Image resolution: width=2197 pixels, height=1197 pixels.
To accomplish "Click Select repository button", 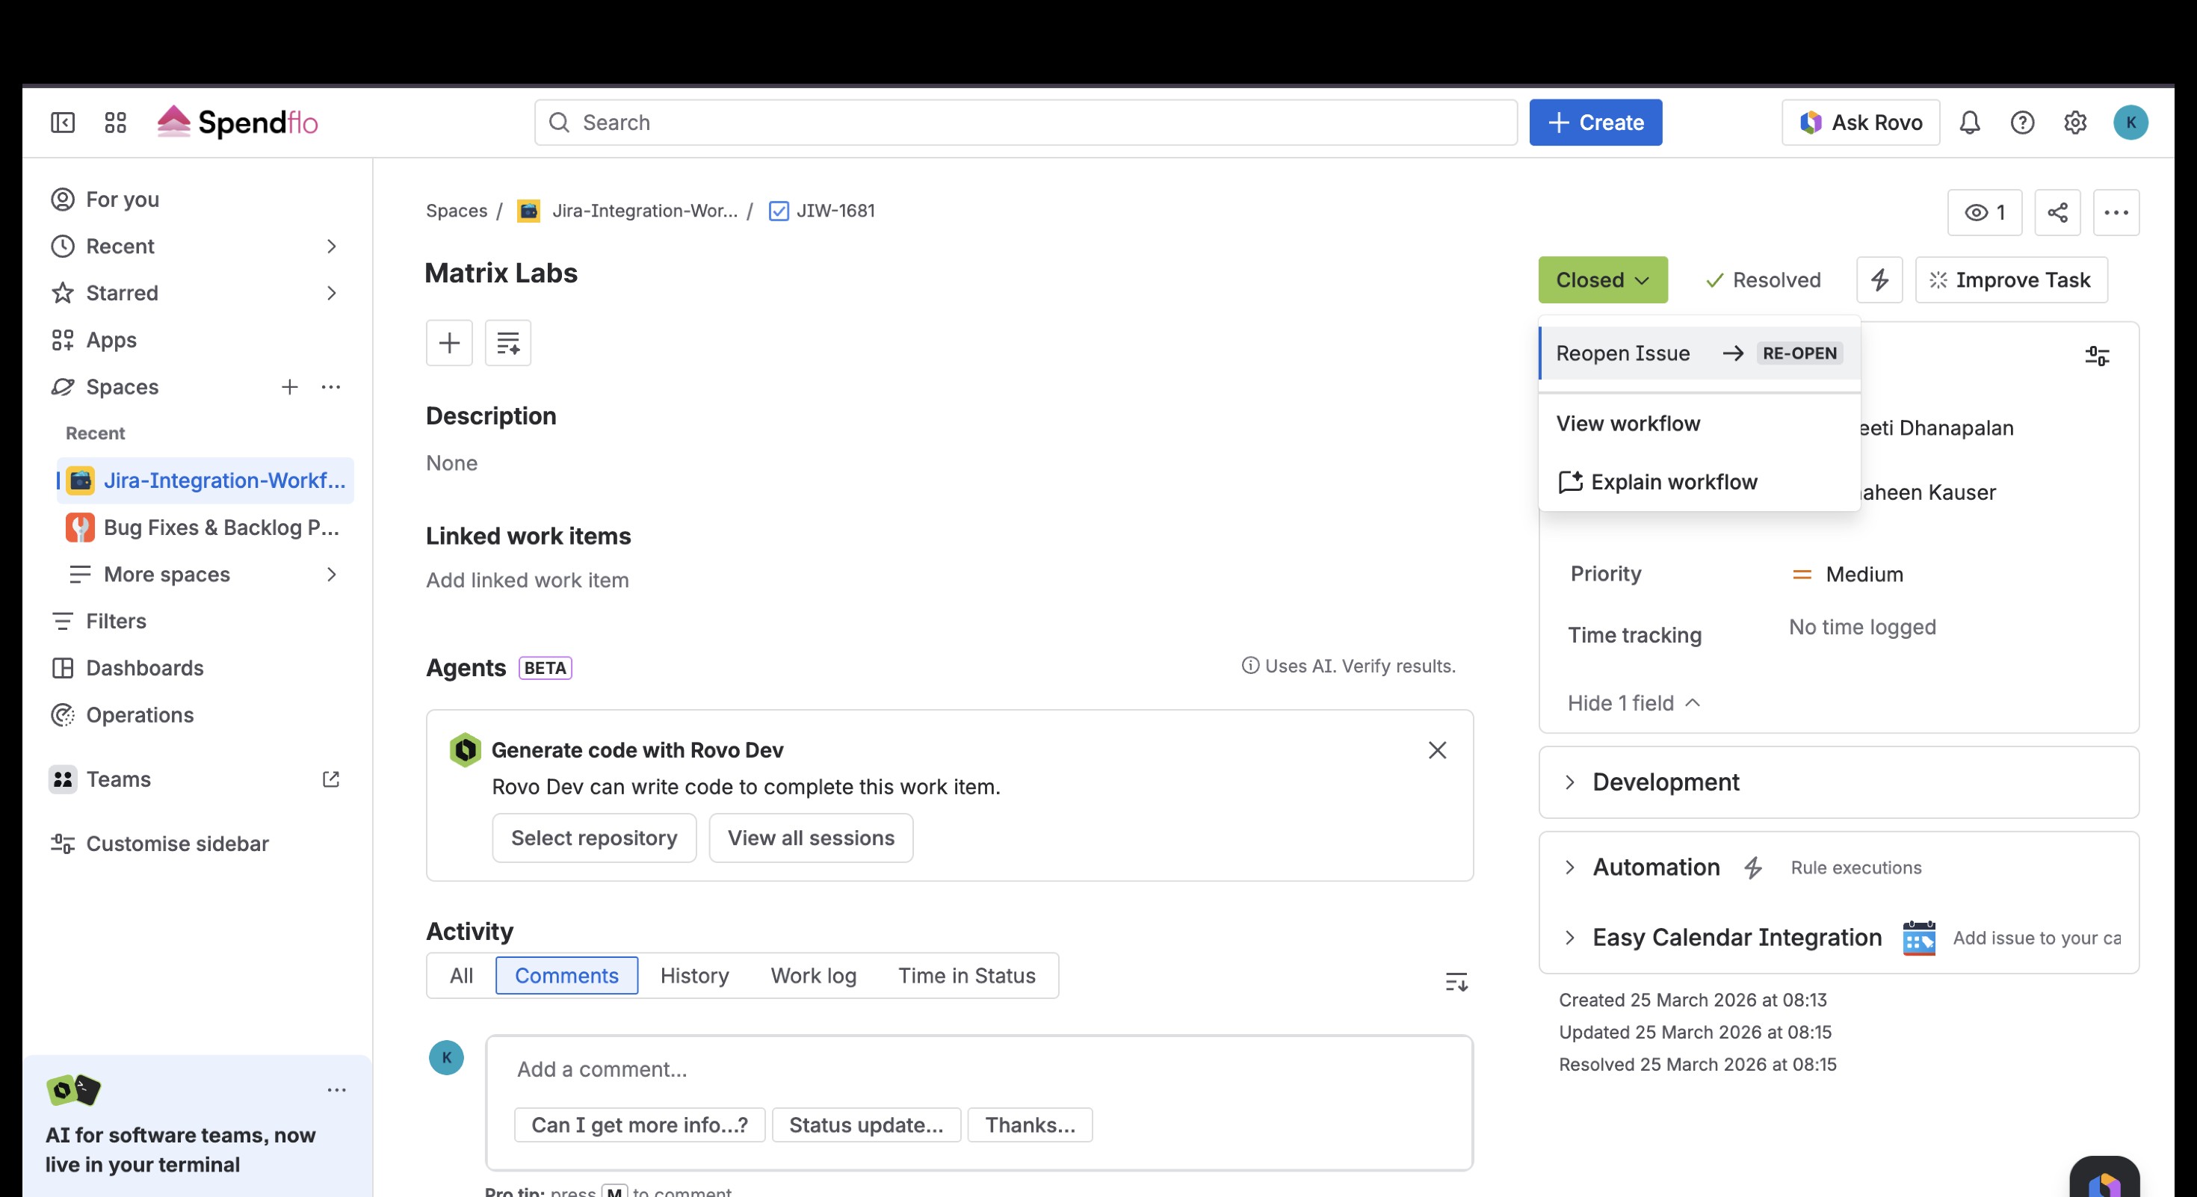I will (x=593, y=838).
